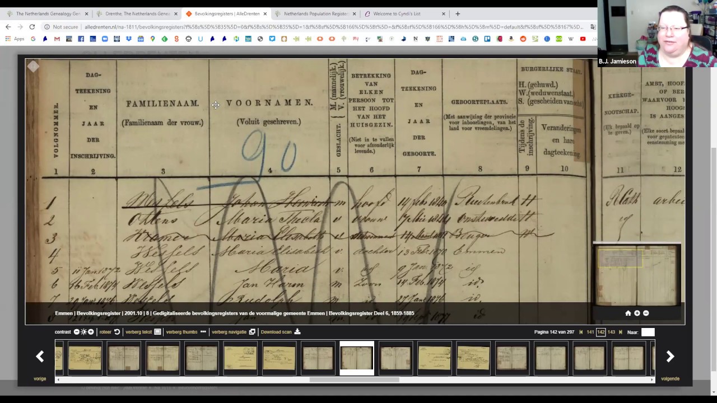The height and width of the screenshot is (403, 717).
Task: Zoom out with navigator minus icon
Action: [x=646, y=313]
